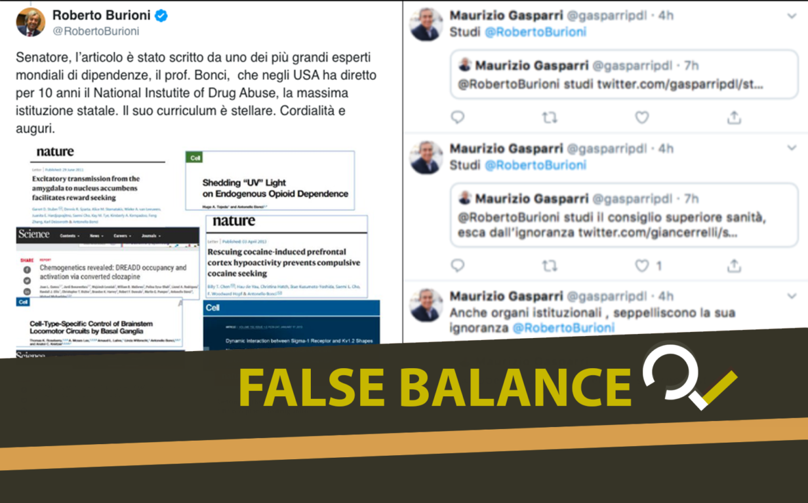The height and width of the screenshot is (503, 808).
Task: Open Maurizio Gasparri avatar on top tweet
Action: 426,24
